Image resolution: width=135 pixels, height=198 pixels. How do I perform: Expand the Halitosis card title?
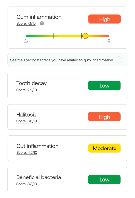(26, 115)
